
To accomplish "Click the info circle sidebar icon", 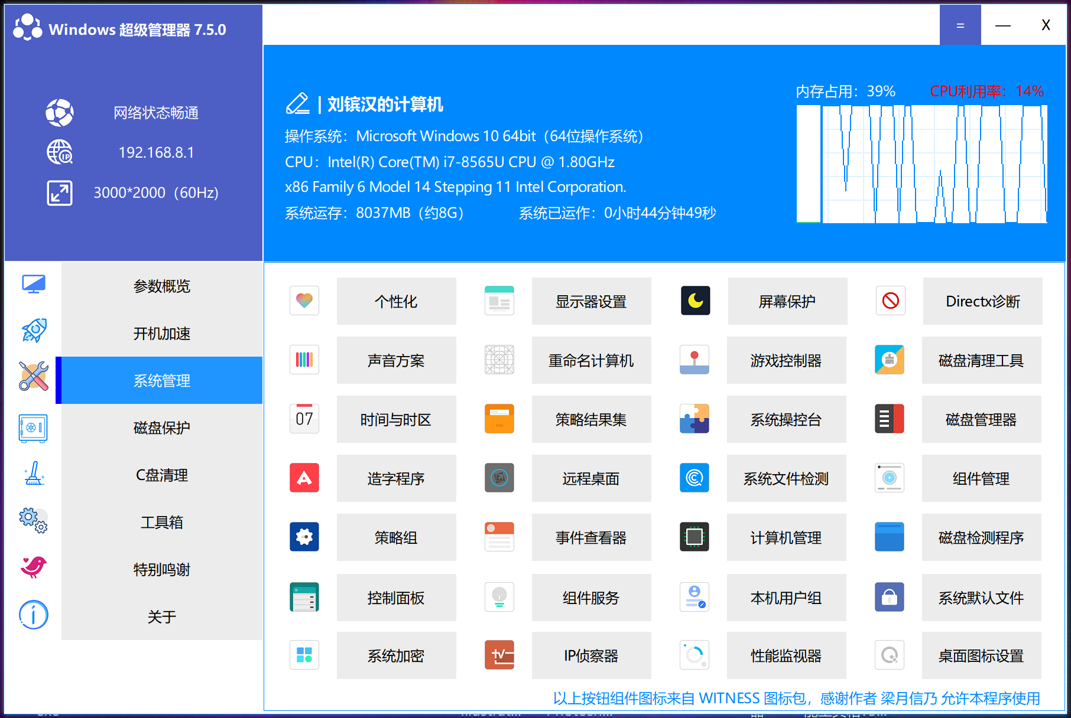I will pyautogui.click(x=34, y=615).
